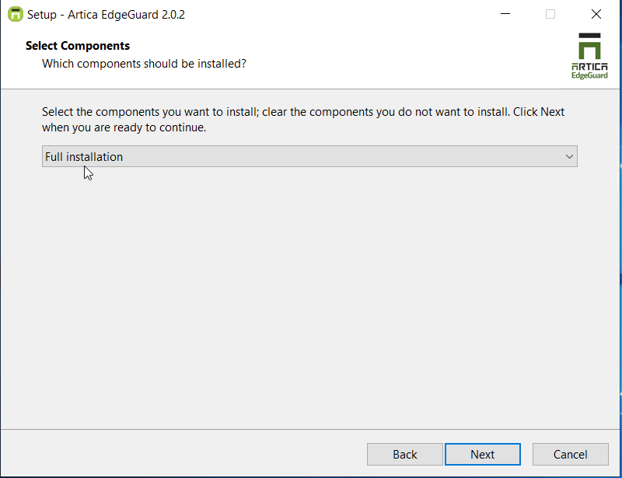Click the instruction text about selecting components
Image resolution: width=622 pixels, height=478 pixels.
[303, 120]
